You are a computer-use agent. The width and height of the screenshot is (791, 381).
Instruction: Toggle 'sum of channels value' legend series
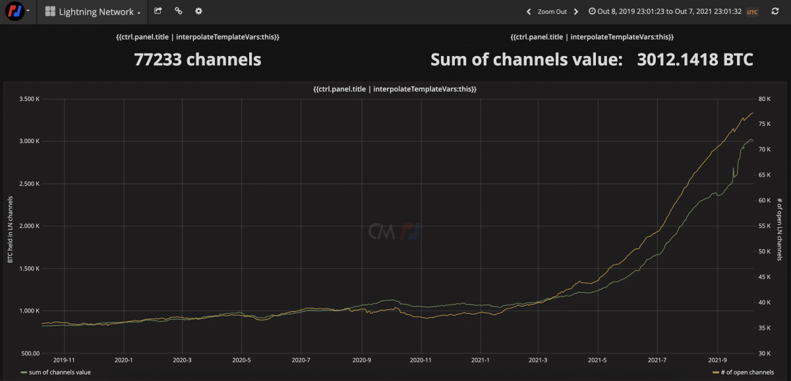pyautogui.click(x=55, y=372)
